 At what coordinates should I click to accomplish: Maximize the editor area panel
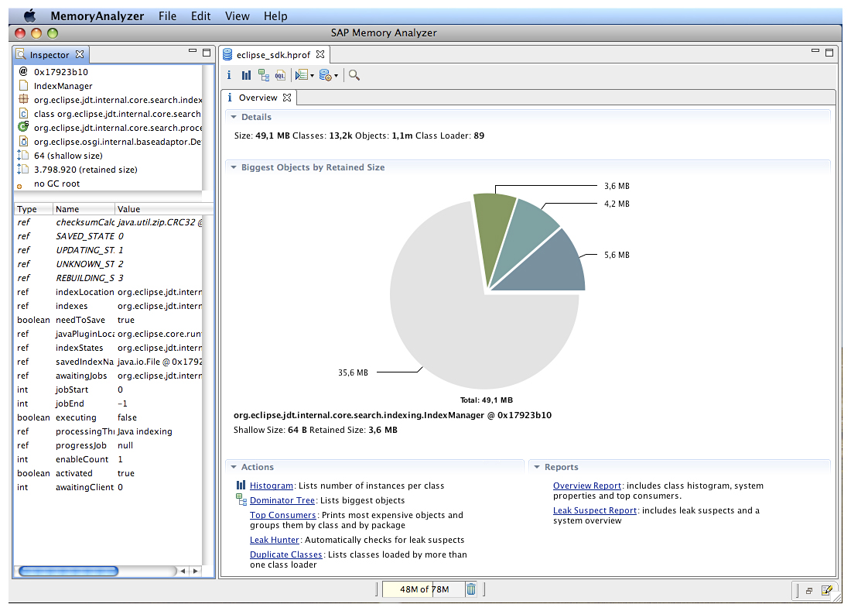[x=829, y=53]
